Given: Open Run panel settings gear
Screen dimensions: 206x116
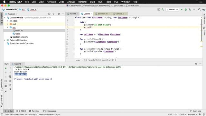Looking at the screenshot, I should (x=196, y=64).
